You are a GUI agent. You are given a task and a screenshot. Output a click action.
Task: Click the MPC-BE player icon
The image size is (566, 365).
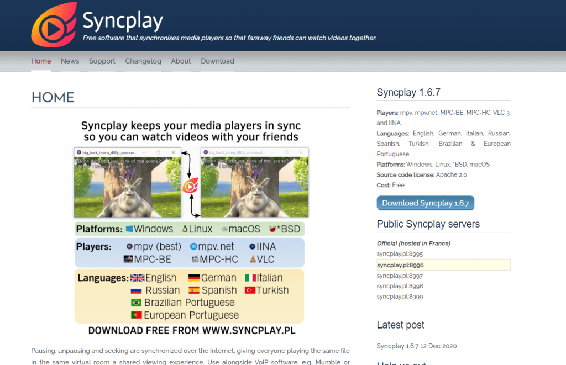coord(128,259)
